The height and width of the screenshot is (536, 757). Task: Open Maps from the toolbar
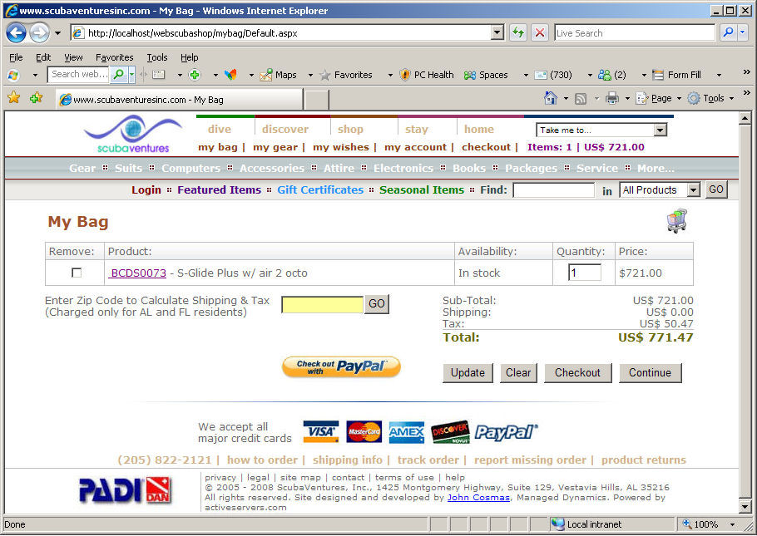tap(278, 75)
